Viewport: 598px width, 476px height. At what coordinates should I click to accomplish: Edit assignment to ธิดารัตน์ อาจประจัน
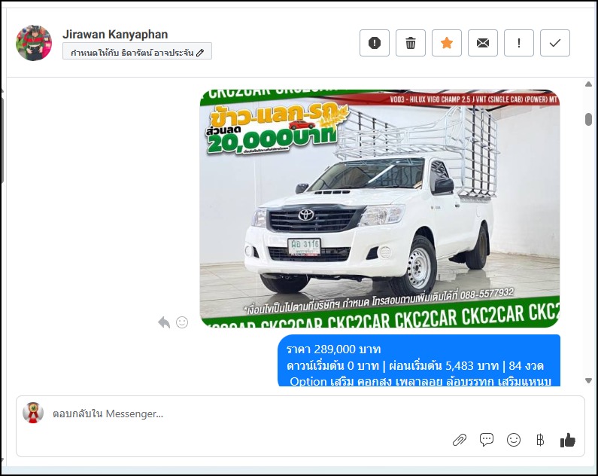(137, 51)
